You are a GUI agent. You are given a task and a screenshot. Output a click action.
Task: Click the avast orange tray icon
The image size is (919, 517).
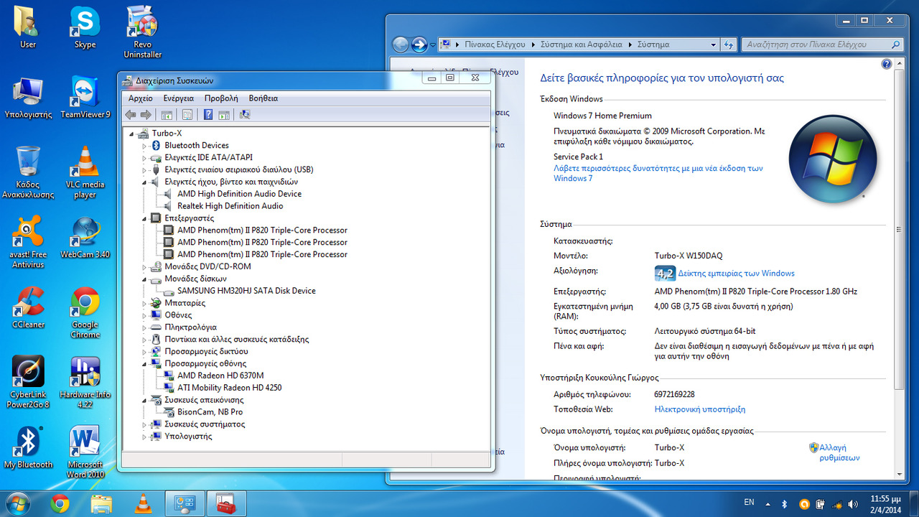point(805,504)
